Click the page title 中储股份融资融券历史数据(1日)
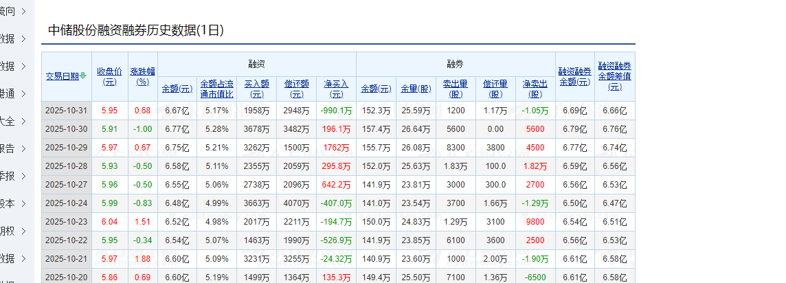The image size is (786, 283). pos(136,30)
